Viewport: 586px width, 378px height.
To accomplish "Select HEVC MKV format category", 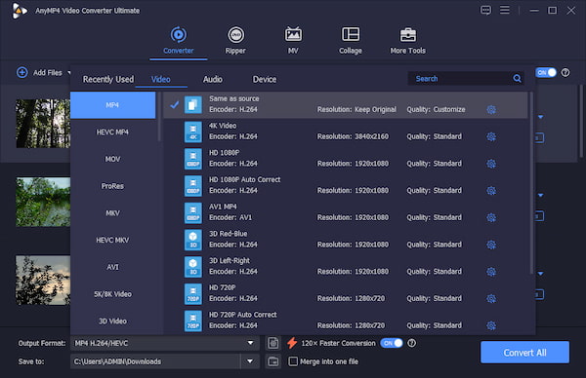I will pos(113,240).
